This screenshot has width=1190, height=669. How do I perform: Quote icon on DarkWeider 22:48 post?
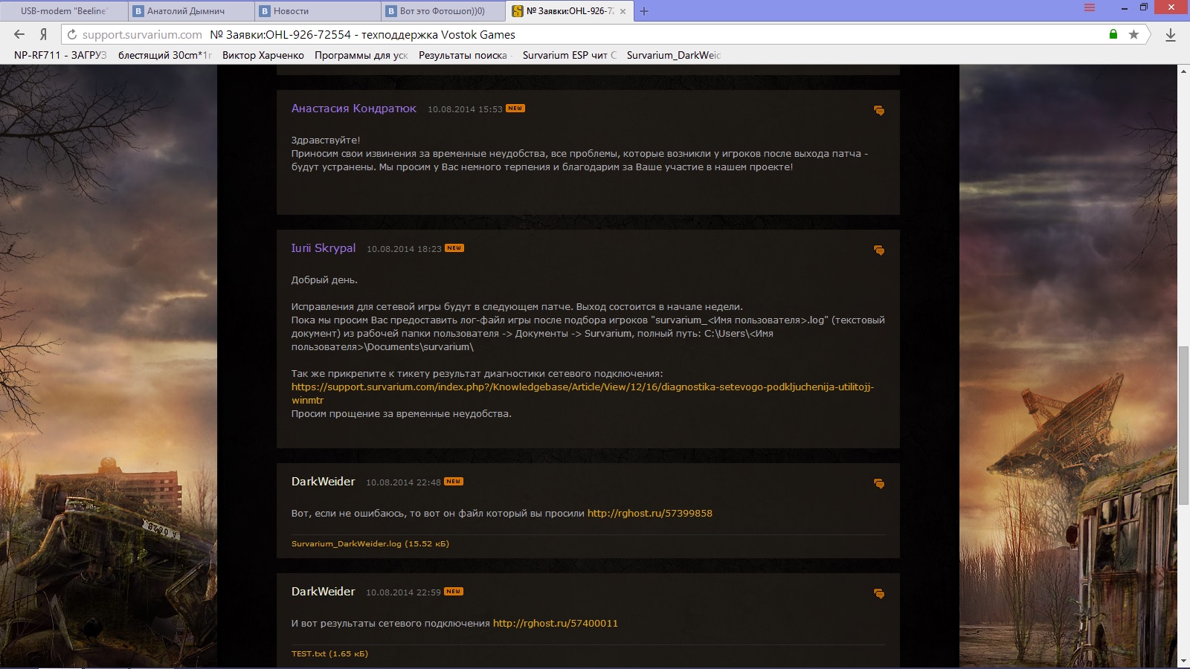[879, 484]
